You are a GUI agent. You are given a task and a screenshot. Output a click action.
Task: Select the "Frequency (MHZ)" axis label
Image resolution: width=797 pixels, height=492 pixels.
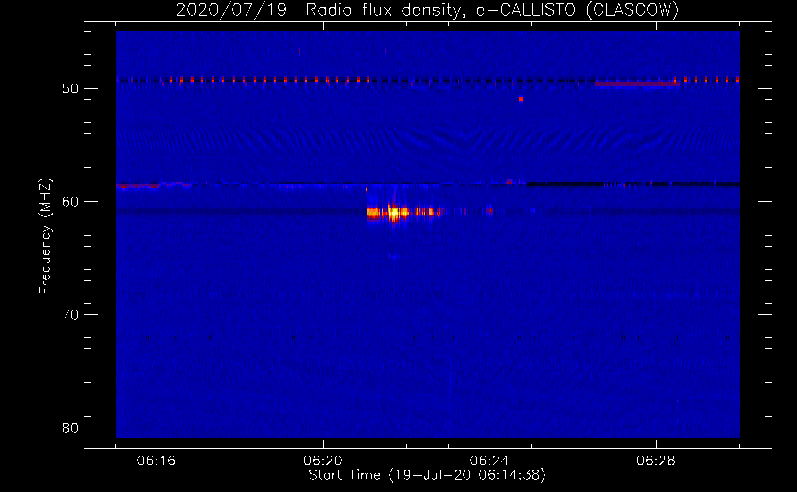pos(45,236)
